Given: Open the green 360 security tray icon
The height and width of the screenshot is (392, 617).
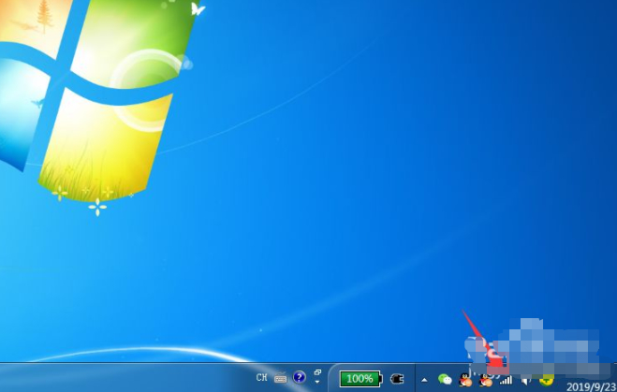Looking at the screenshot, I should (x=546, y=379).
